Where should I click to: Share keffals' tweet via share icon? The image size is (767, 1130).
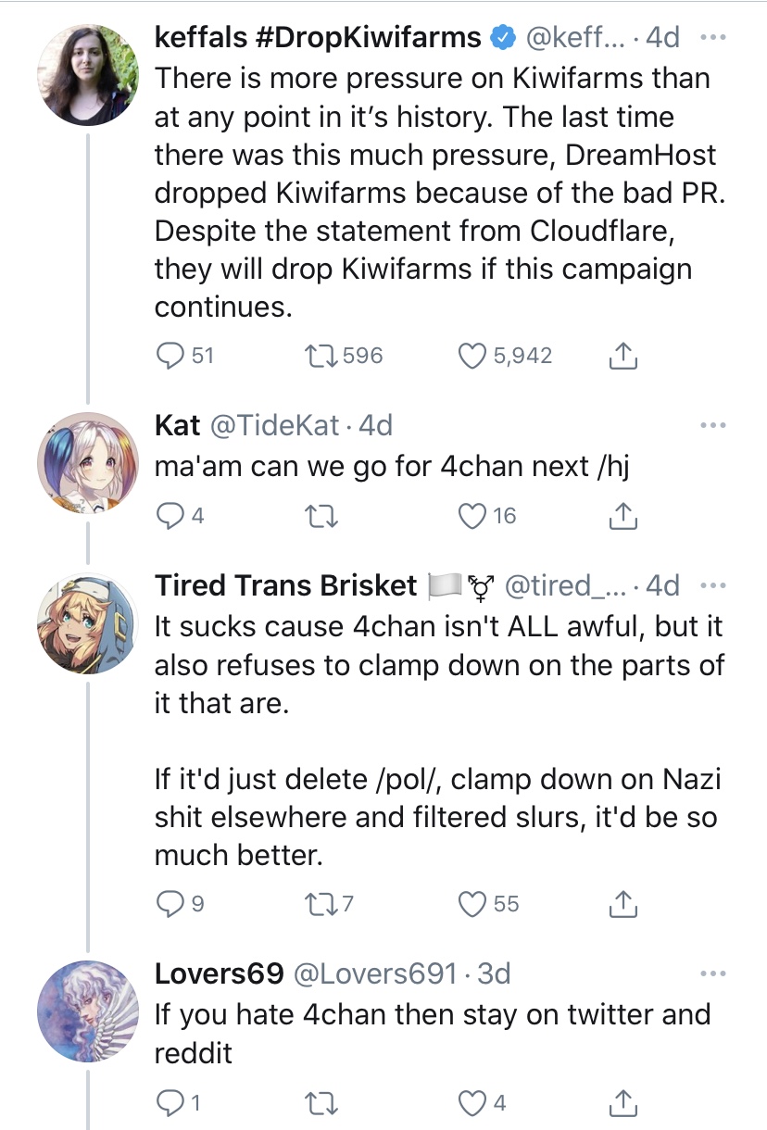point(624,355)
